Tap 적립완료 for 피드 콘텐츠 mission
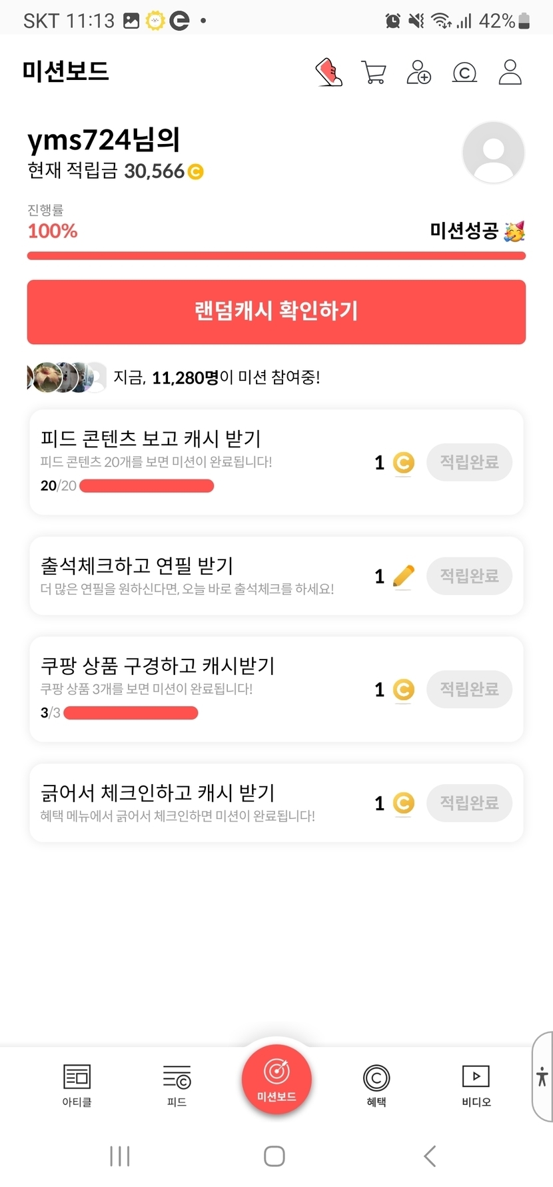The height and width of the screenshot is (1187, 553). [x=469, y=462]
